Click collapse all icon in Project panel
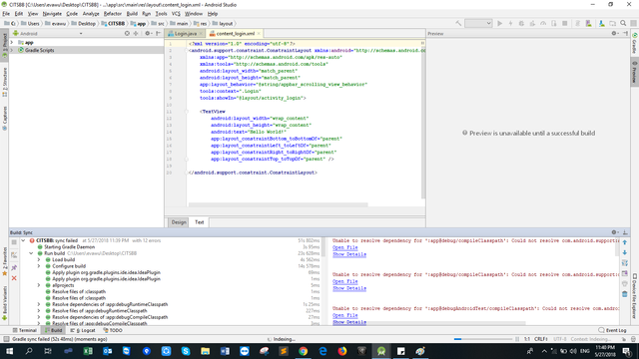 click(x=136, y=33)
